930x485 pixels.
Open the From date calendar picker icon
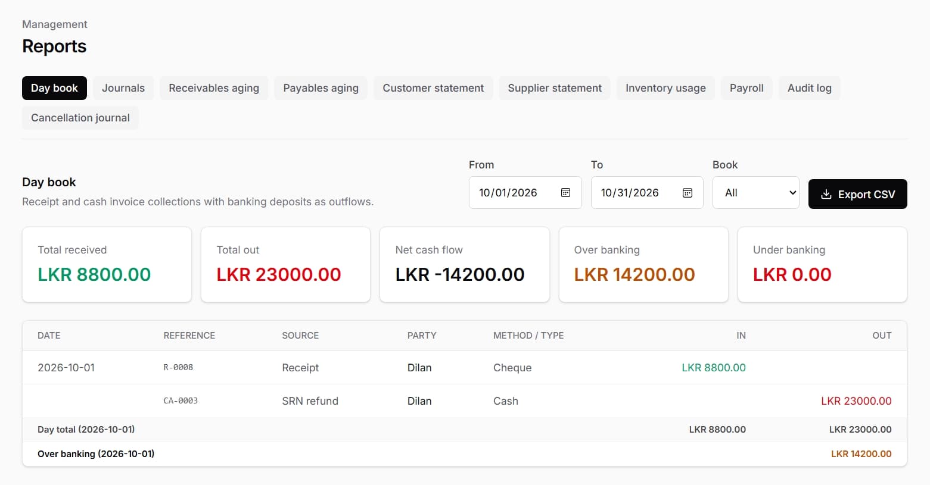coord(565,192)
